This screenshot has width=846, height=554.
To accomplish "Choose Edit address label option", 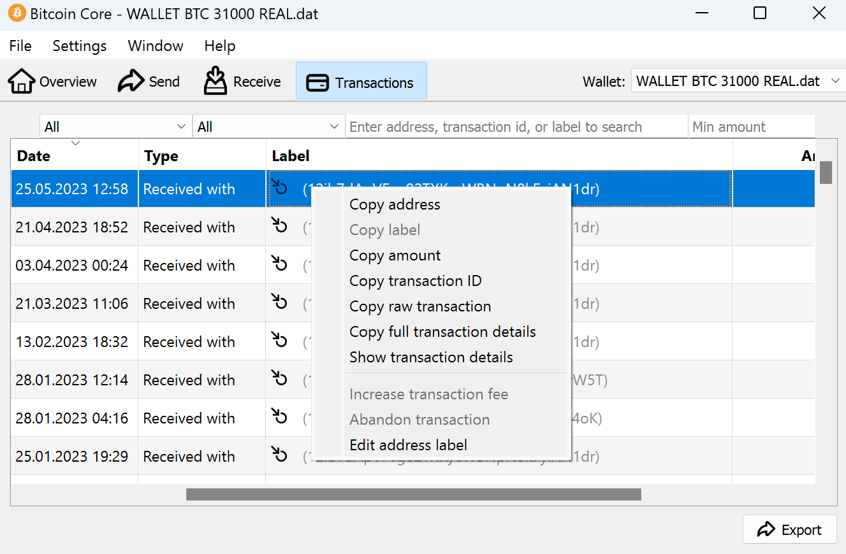I will (408, 445).
